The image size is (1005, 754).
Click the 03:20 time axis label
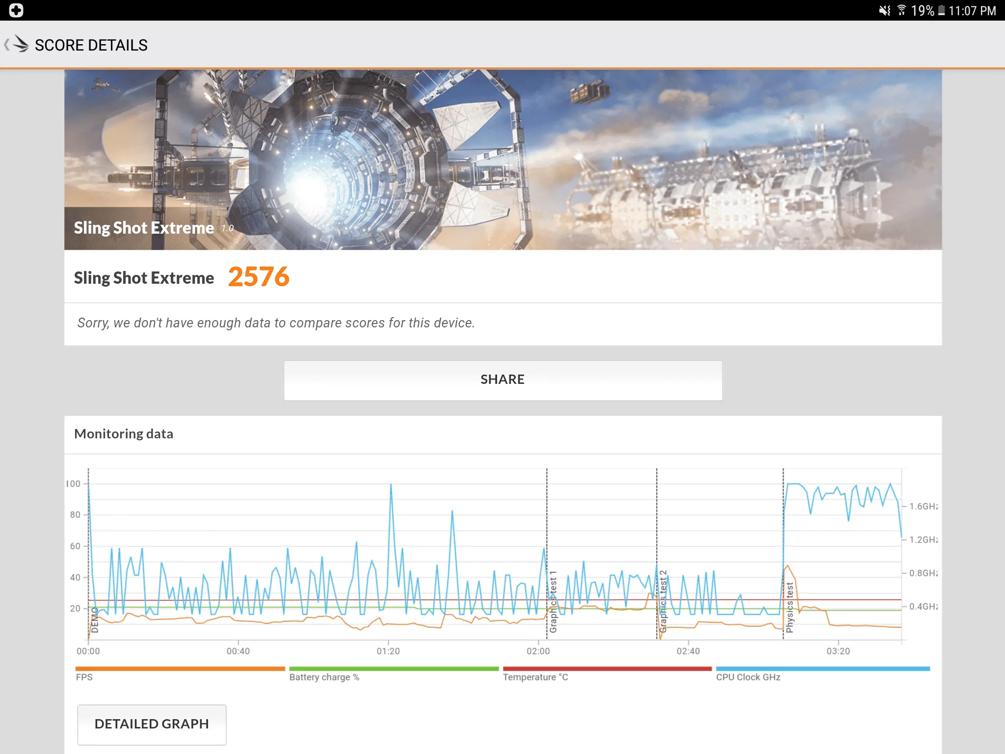coord(838,651)
